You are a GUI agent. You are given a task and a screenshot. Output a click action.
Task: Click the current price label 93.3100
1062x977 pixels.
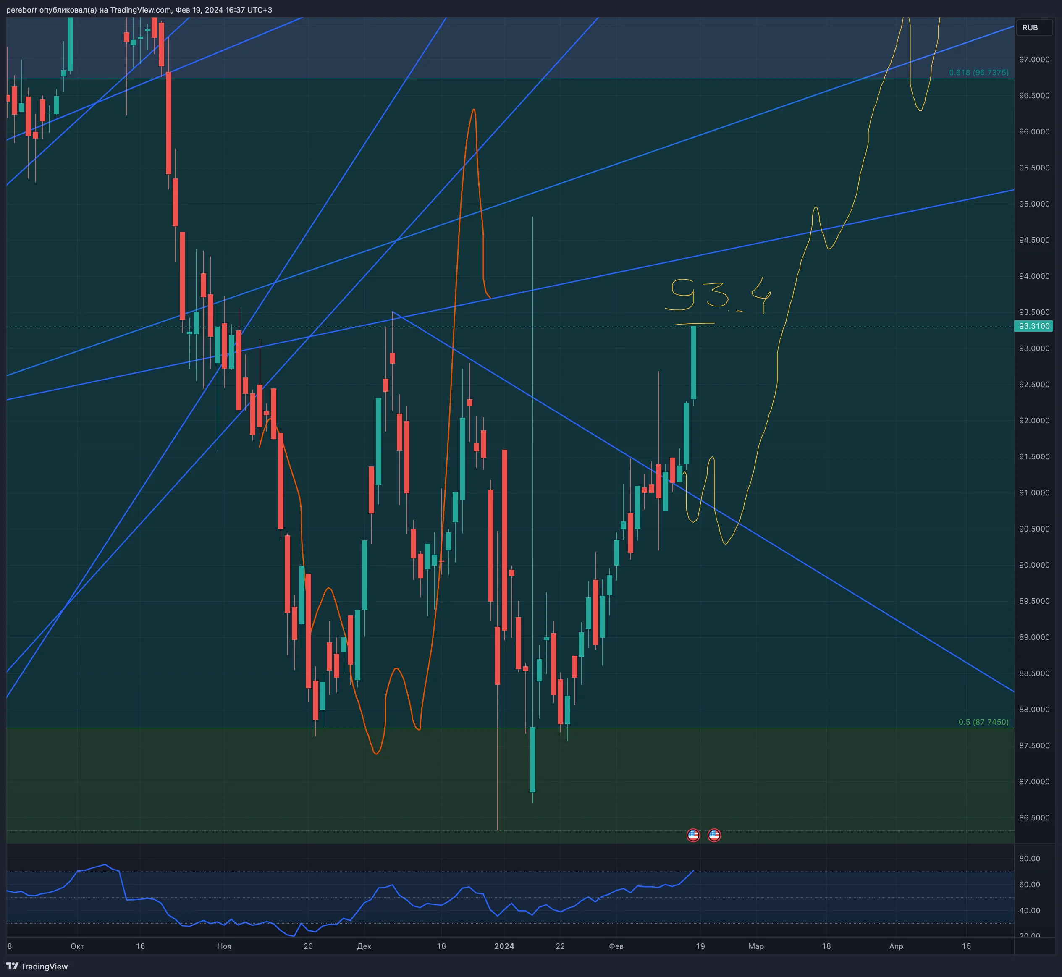pyautogui.click(x=1034, y=326)
